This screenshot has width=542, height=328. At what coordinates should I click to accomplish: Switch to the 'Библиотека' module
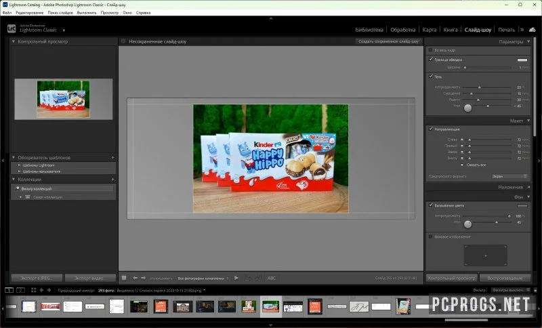click(369, 30)
